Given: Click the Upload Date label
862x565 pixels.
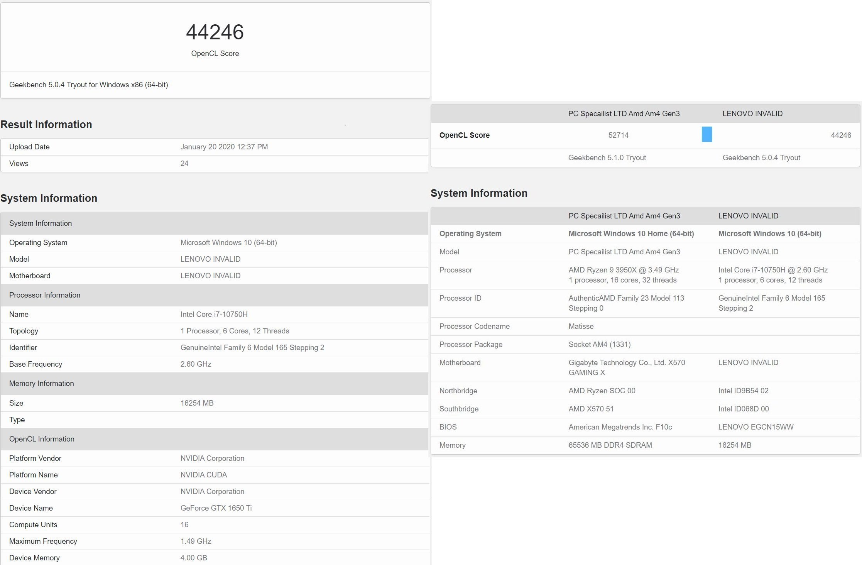Looking at the screenshot, I should pyautogui.click(x=29, y=147).
